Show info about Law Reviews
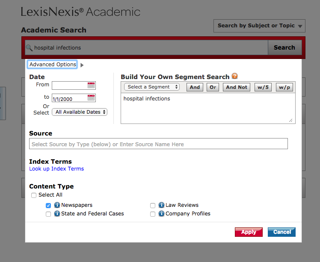Viewport: 320px width, 262px height. [x=161, y=205]
